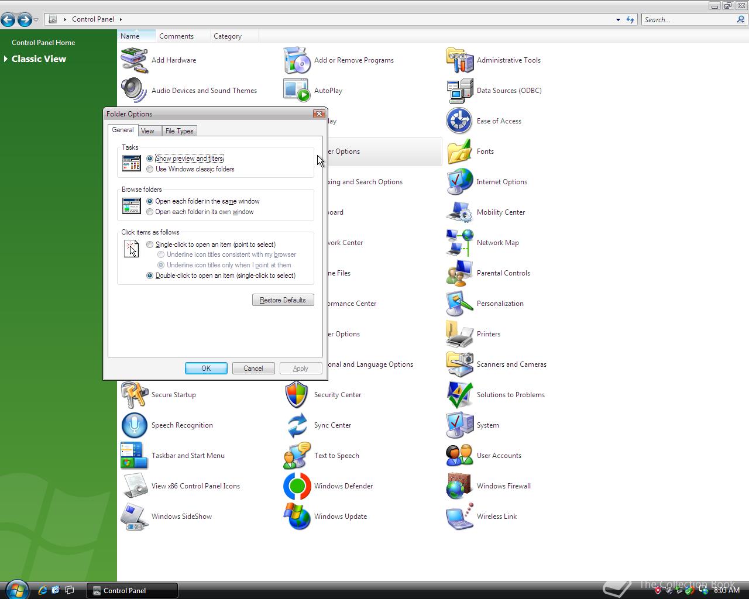Open the Windows SideShow icon
The image size is (749, 599).
134,517
